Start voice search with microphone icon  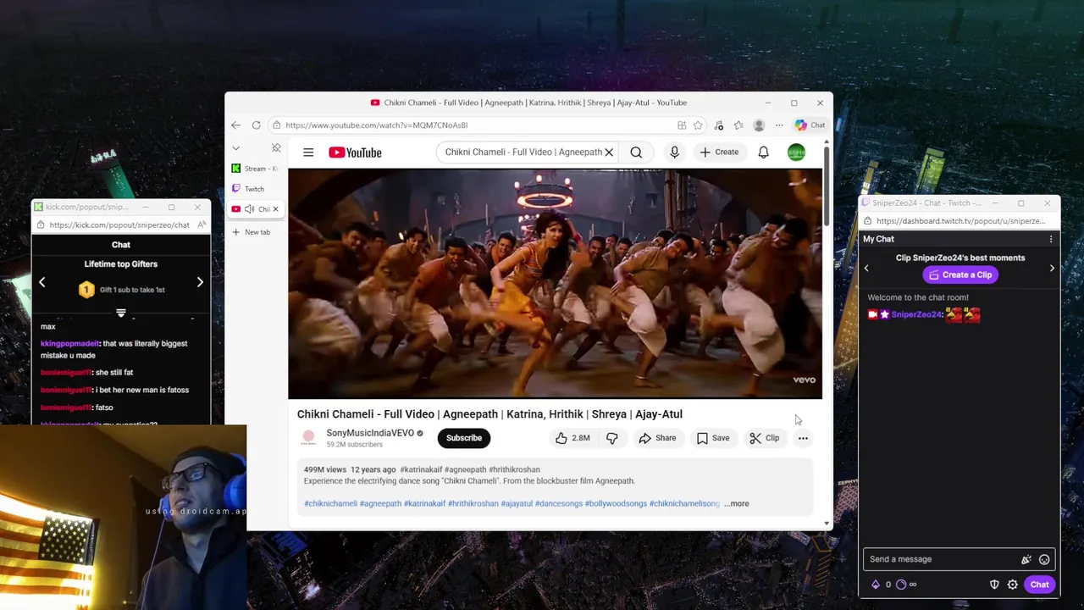coord(674,152)
